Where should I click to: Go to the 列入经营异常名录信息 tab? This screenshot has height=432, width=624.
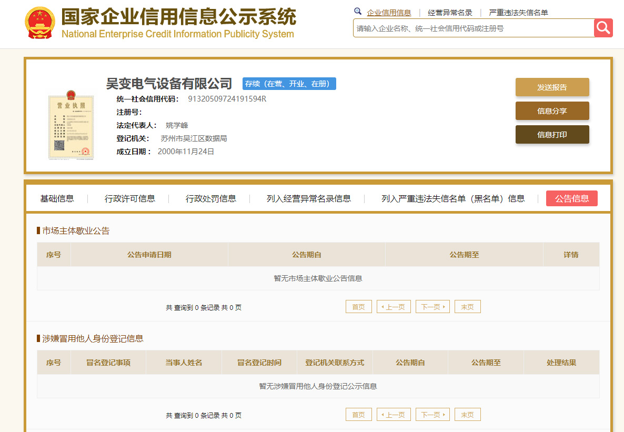click(308, 198)
